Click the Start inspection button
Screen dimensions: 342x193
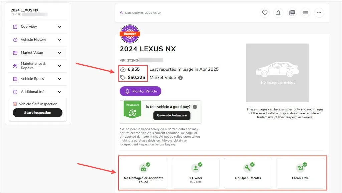38,113
